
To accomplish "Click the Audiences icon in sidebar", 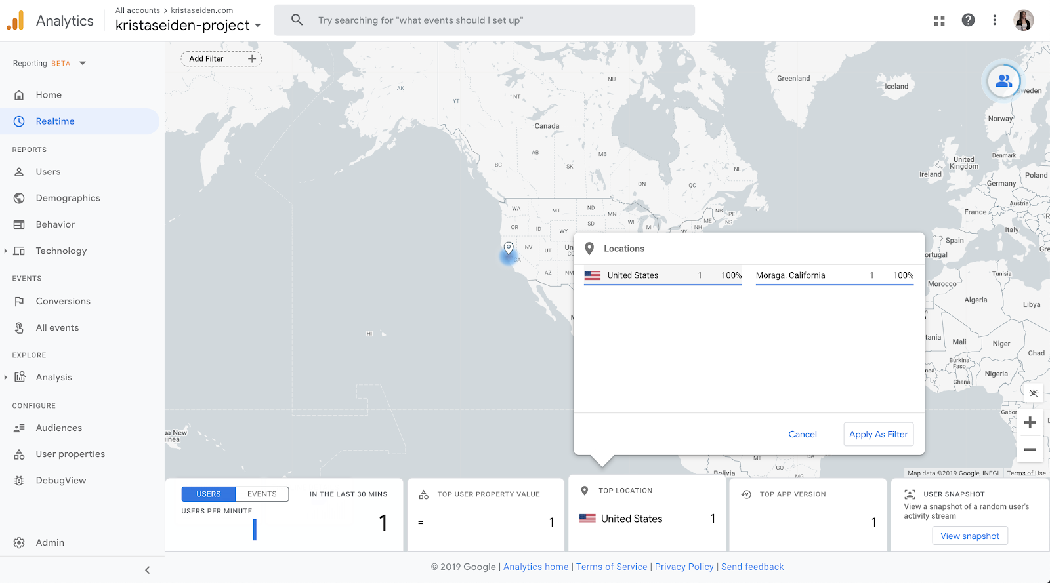I will [19, 428].
